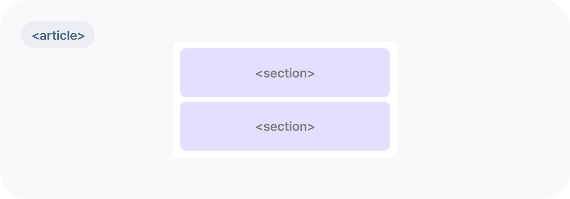Click the text of the upper <section>
The image size is (570, 199).
(285, 73)
